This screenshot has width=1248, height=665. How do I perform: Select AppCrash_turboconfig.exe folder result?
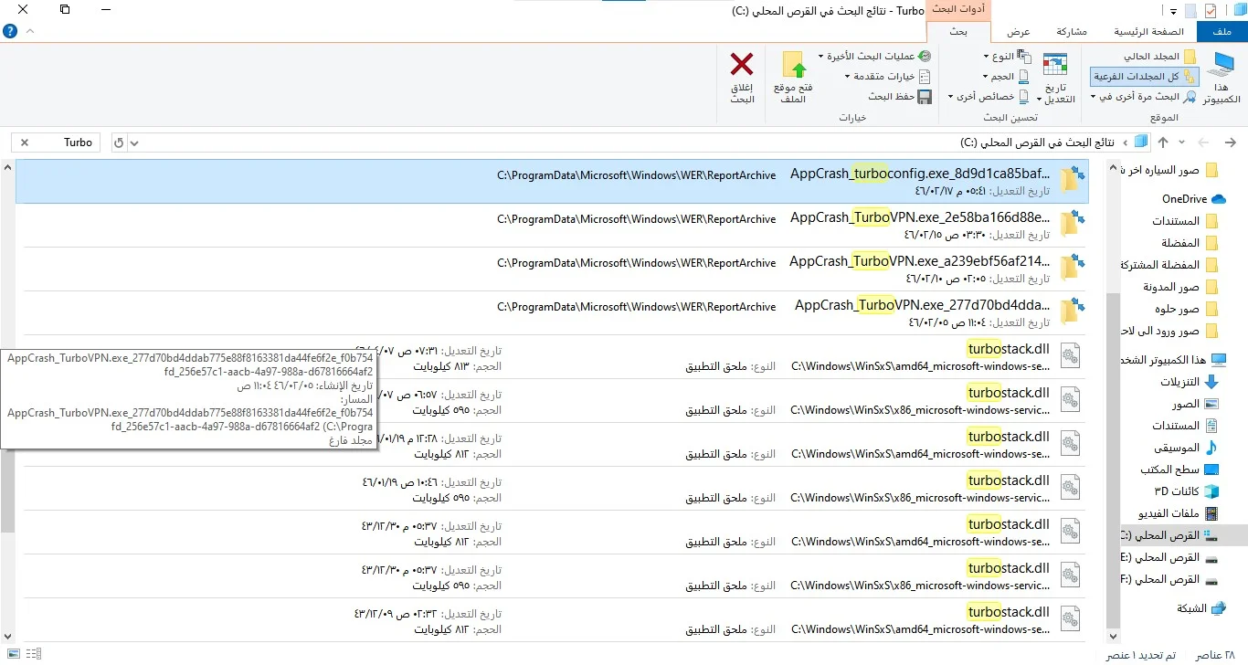point(550,182)
